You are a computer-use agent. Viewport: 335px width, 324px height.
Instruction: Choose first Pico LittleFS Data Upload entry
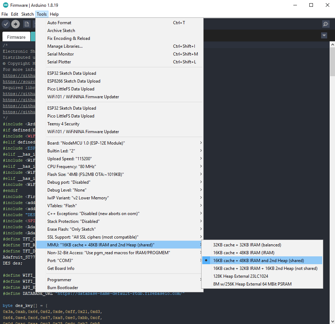click(119, 89)
